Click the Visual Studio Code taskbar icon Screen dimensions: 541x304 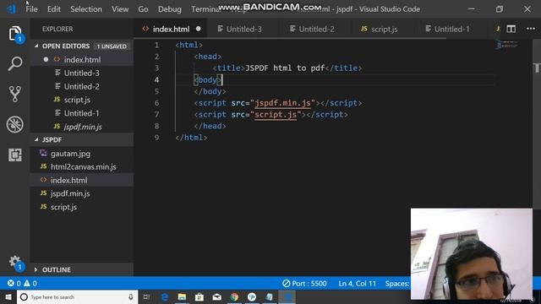tap(287, 296)
